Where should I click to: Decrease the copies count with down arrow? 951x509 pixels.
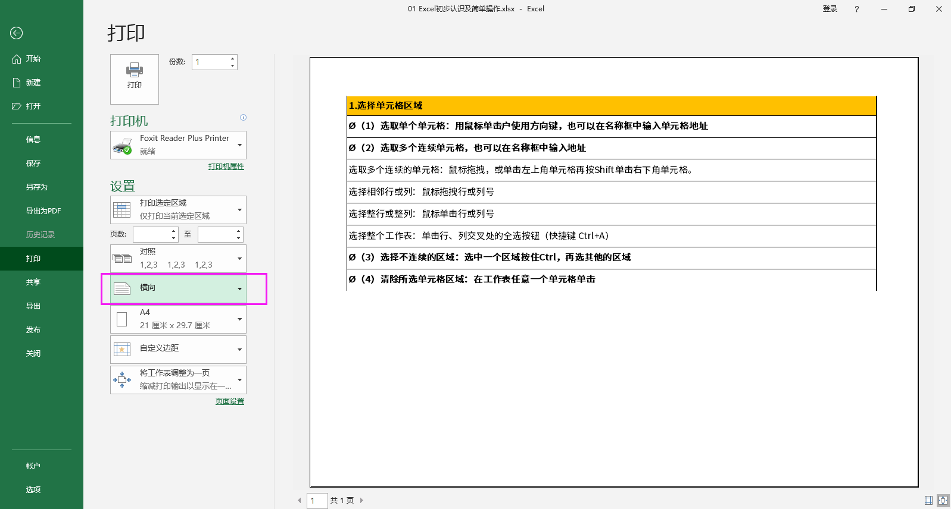(x=233, y=65)
